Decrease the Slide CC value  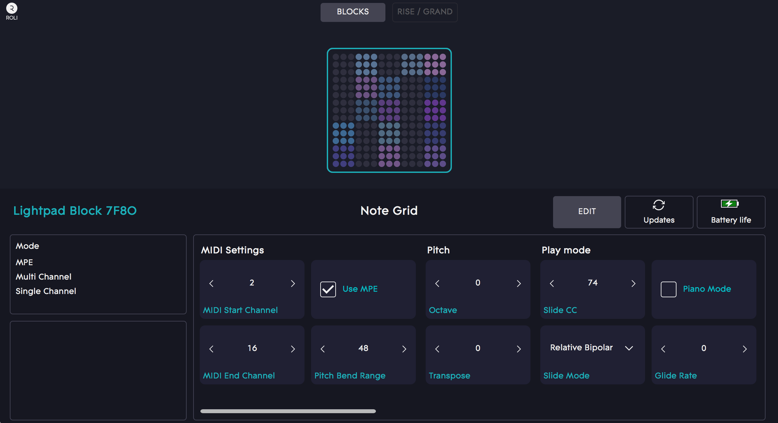[x=552, y=284]
